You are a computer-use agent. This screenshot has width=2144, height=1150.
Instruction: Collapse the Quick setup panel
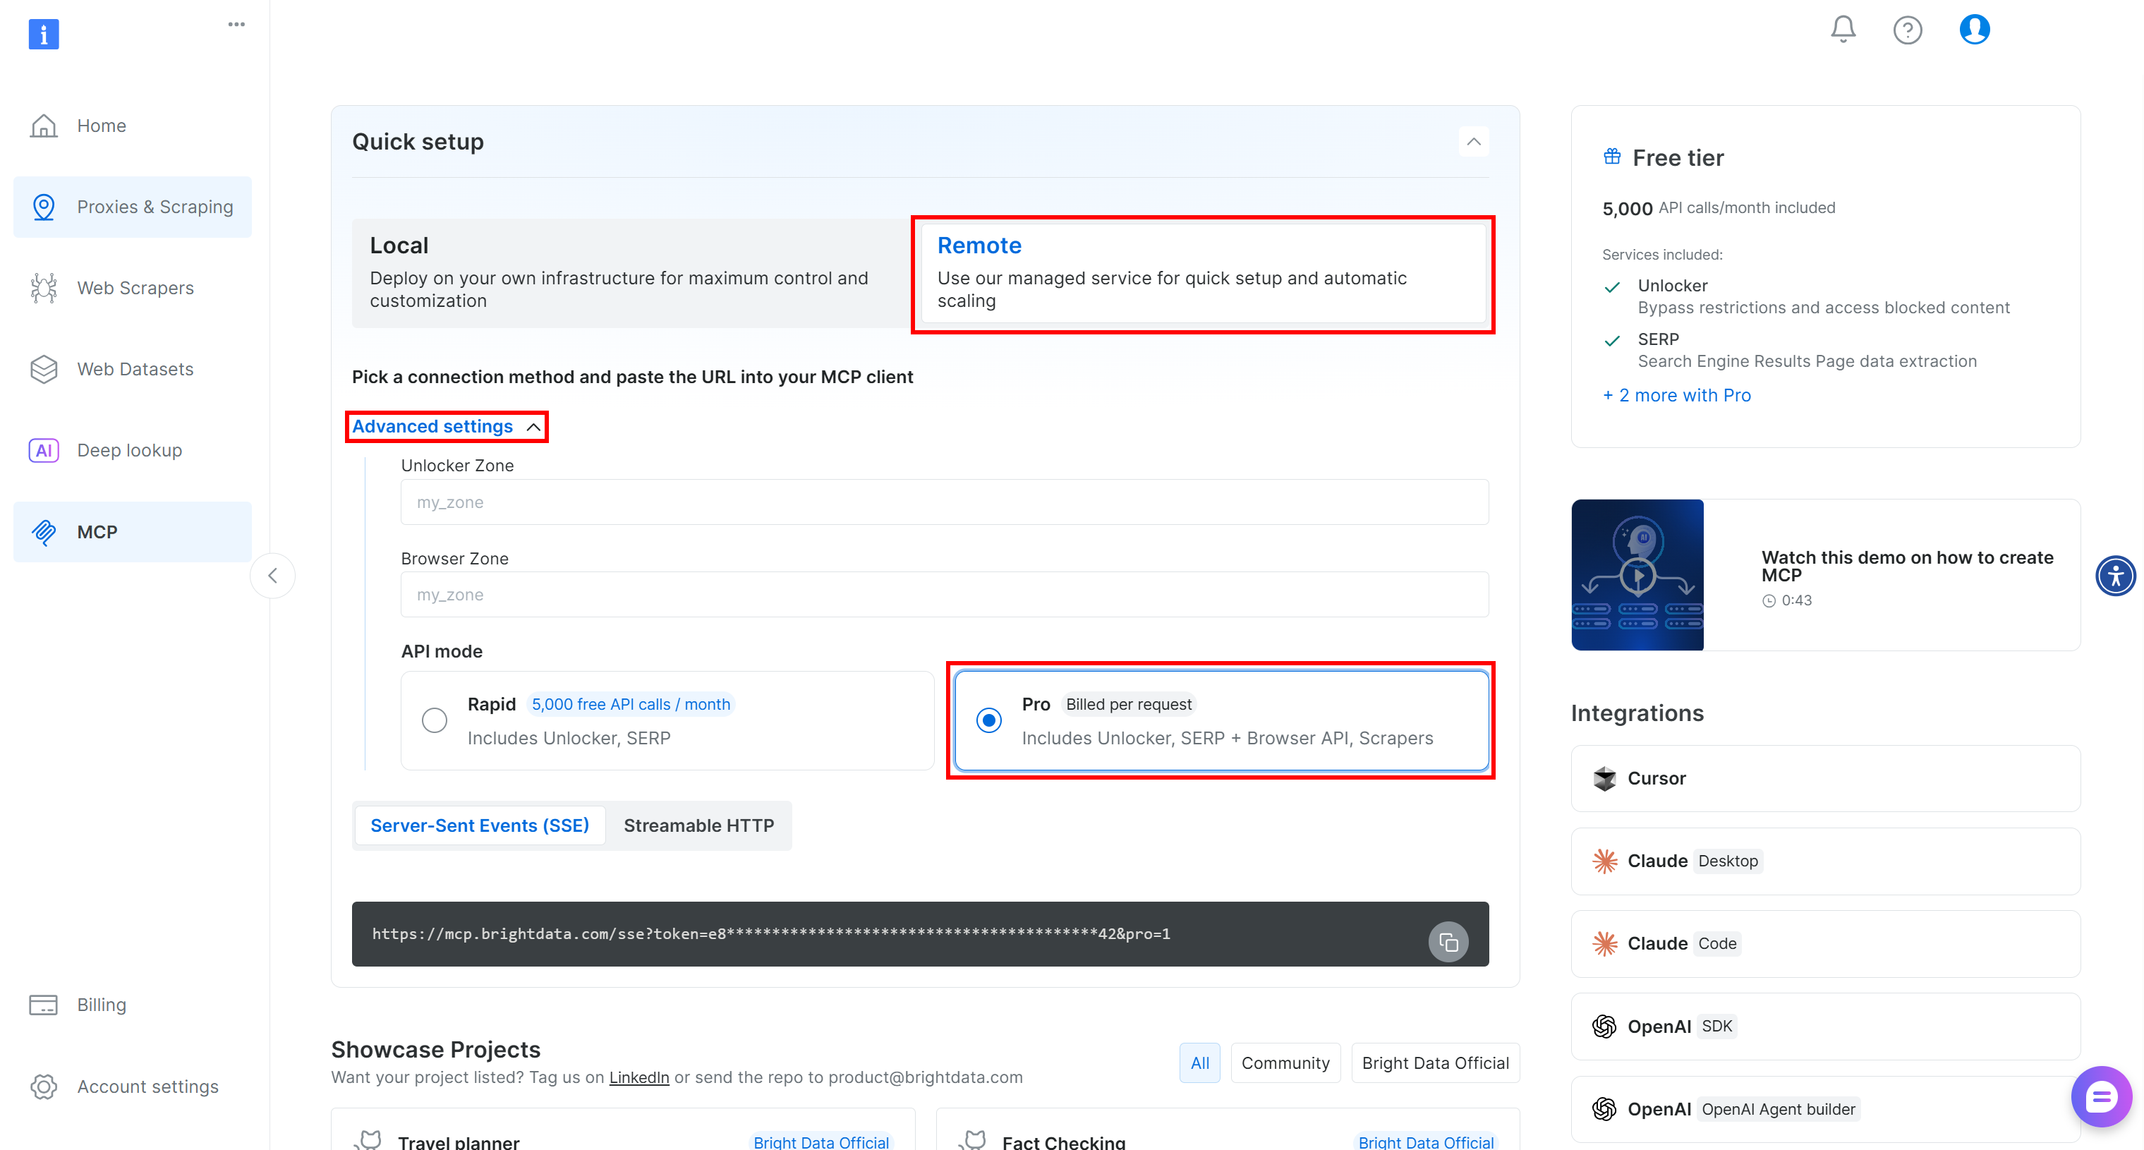point(1473,142)
